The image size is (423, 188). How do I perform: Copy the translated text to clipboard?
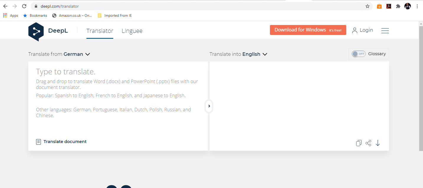tap(359, 143)
